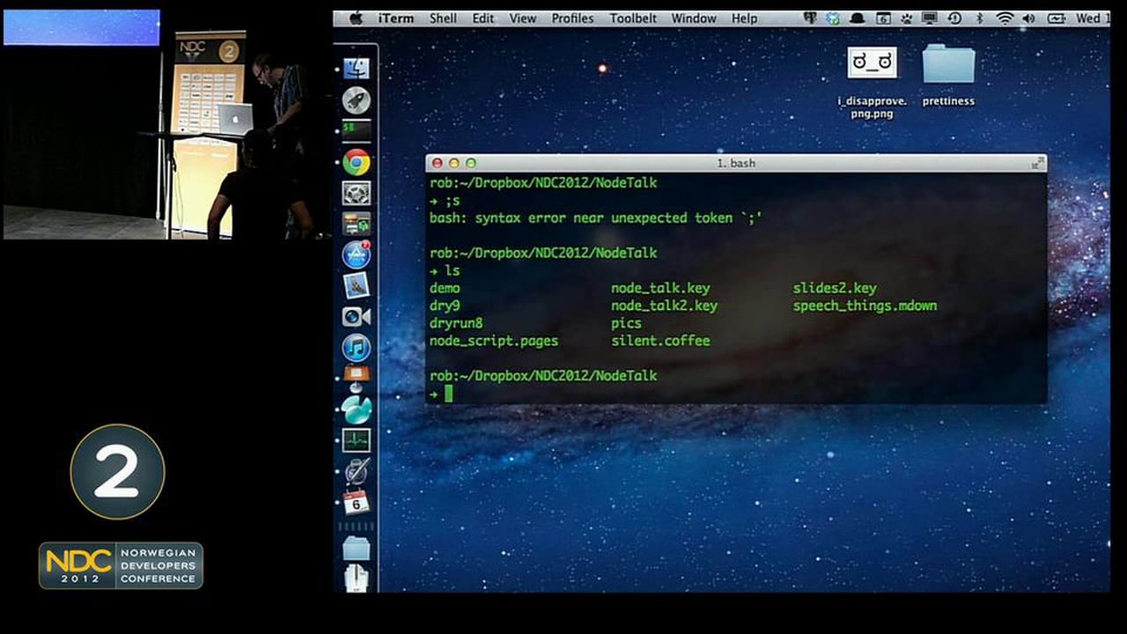Screen dimensions: 1127x634
Task: Open the Help menu
Action: 744,18
